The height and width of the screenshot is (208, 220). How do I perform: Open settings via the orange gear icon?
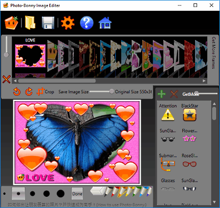coord(67,23)
